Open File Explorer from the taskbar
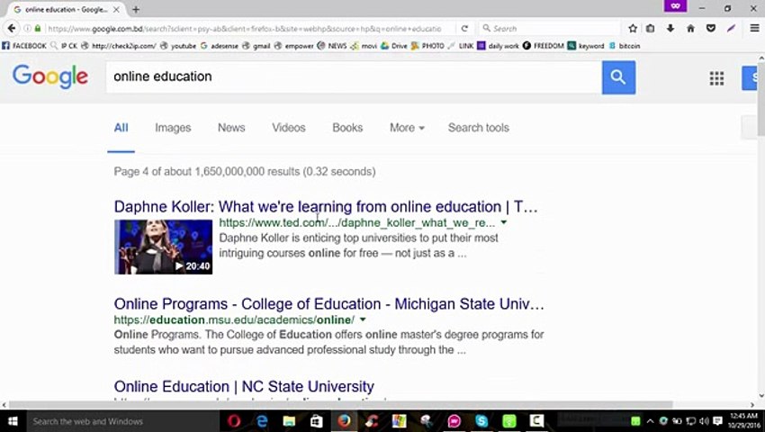The width and height of the screenshot is (765, 432). [x=289, y=421]
